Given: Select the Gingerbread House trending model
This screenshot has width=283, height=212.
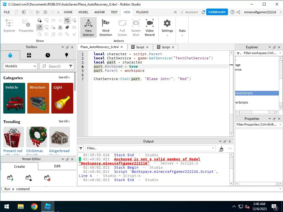Looking at the screenshot, I should click(59, 137).
